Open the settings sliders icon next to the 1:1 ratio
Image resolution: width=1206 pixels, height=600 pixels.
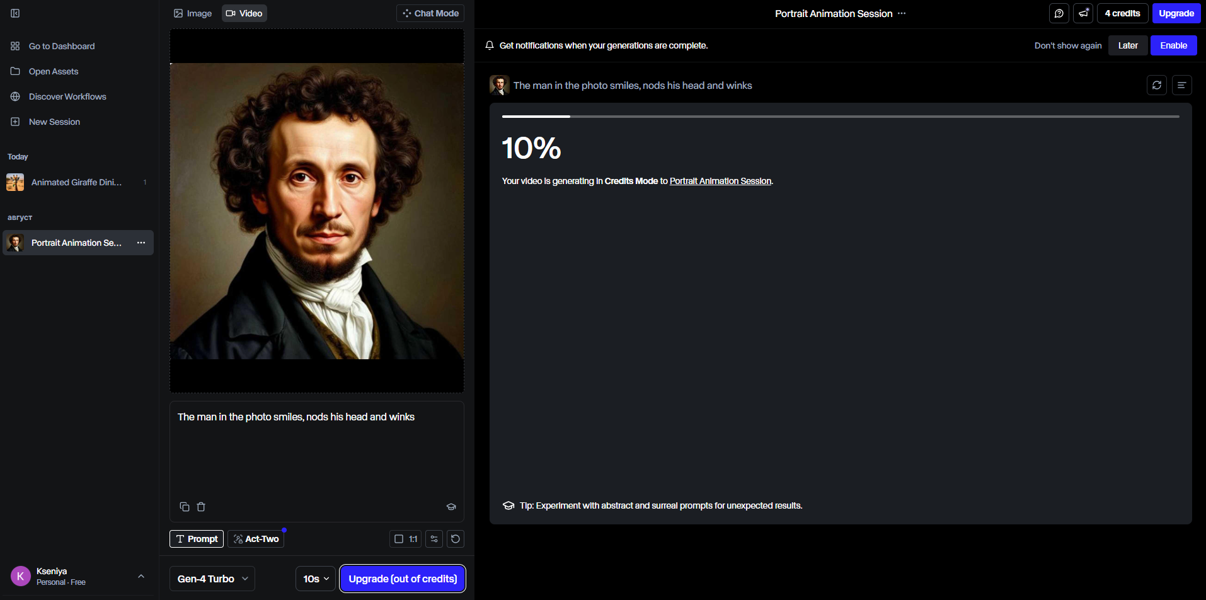tap(434, 539)
